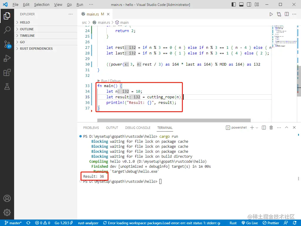Expand the TIMELINE section
The height and width of the screenshot is (226, 301).
point(46,36)
